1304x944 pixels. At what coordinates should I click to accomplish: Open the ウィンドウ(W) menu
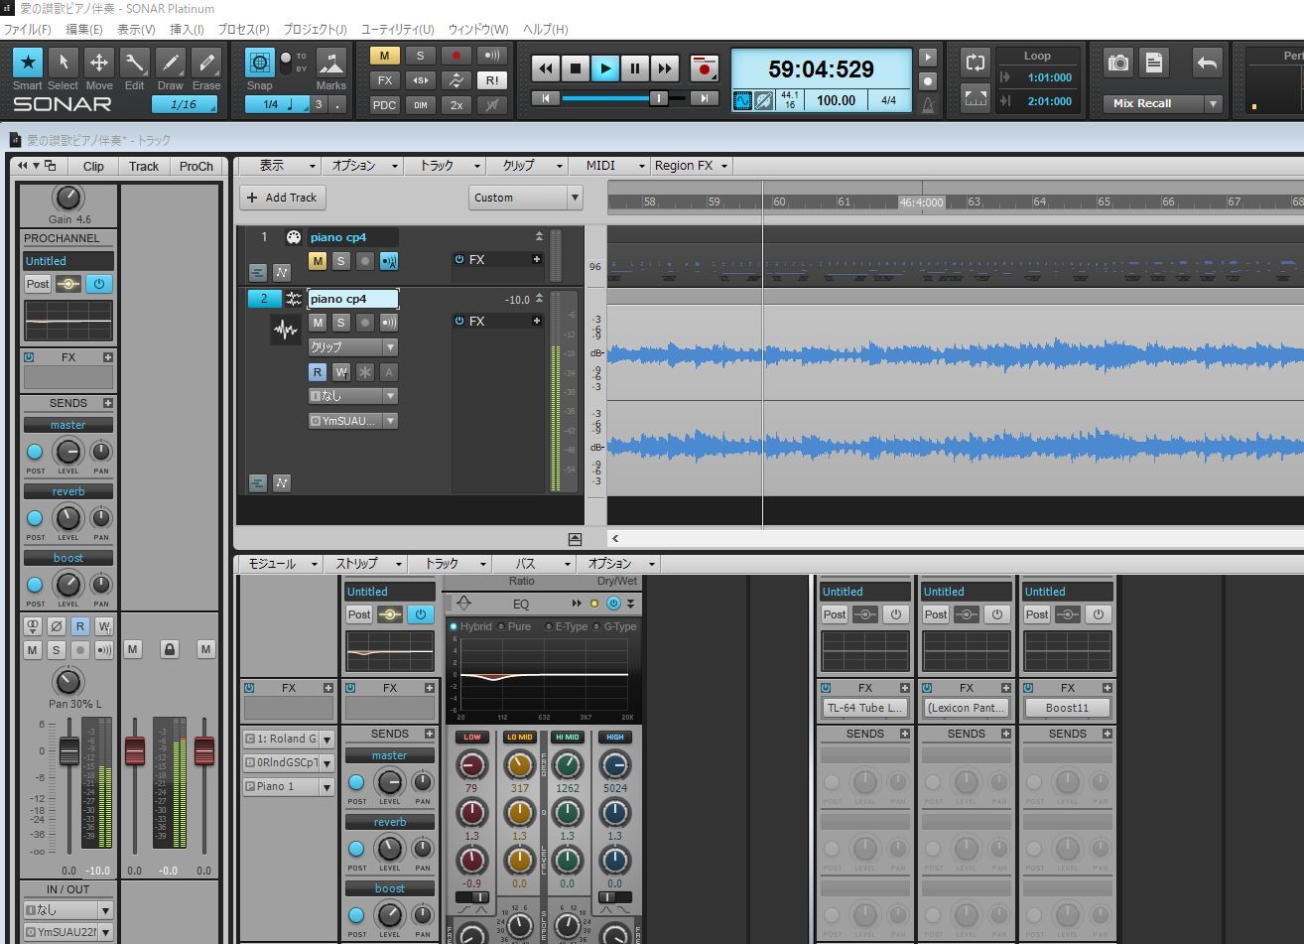[x=478, y=29]
